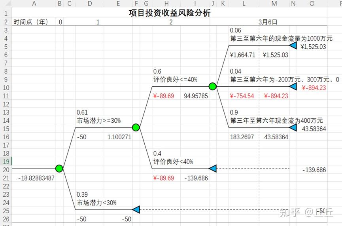Select row 25 header
Screen dimensions: 342x226
point(6,211)
